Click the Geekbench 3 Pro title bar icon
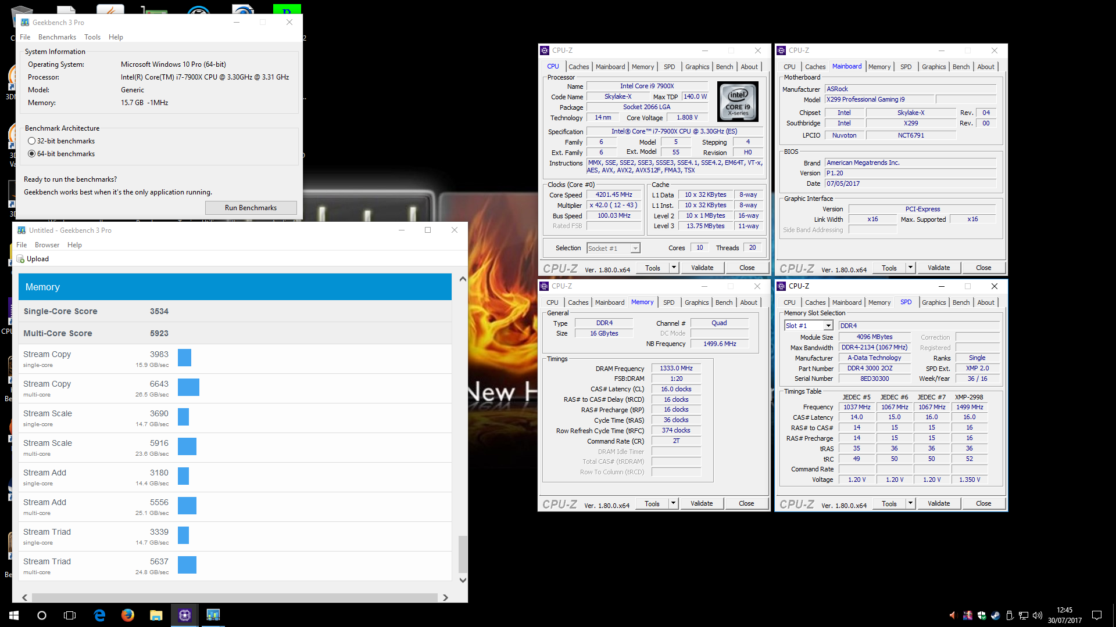 coord(24,22)
